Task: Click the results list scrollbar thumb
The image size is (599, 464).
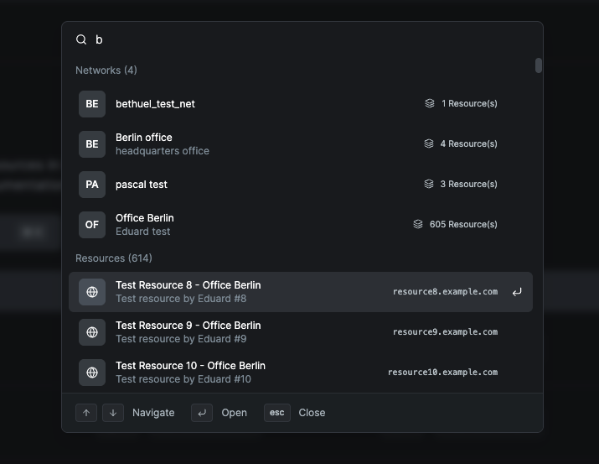Action: [539, 65]
